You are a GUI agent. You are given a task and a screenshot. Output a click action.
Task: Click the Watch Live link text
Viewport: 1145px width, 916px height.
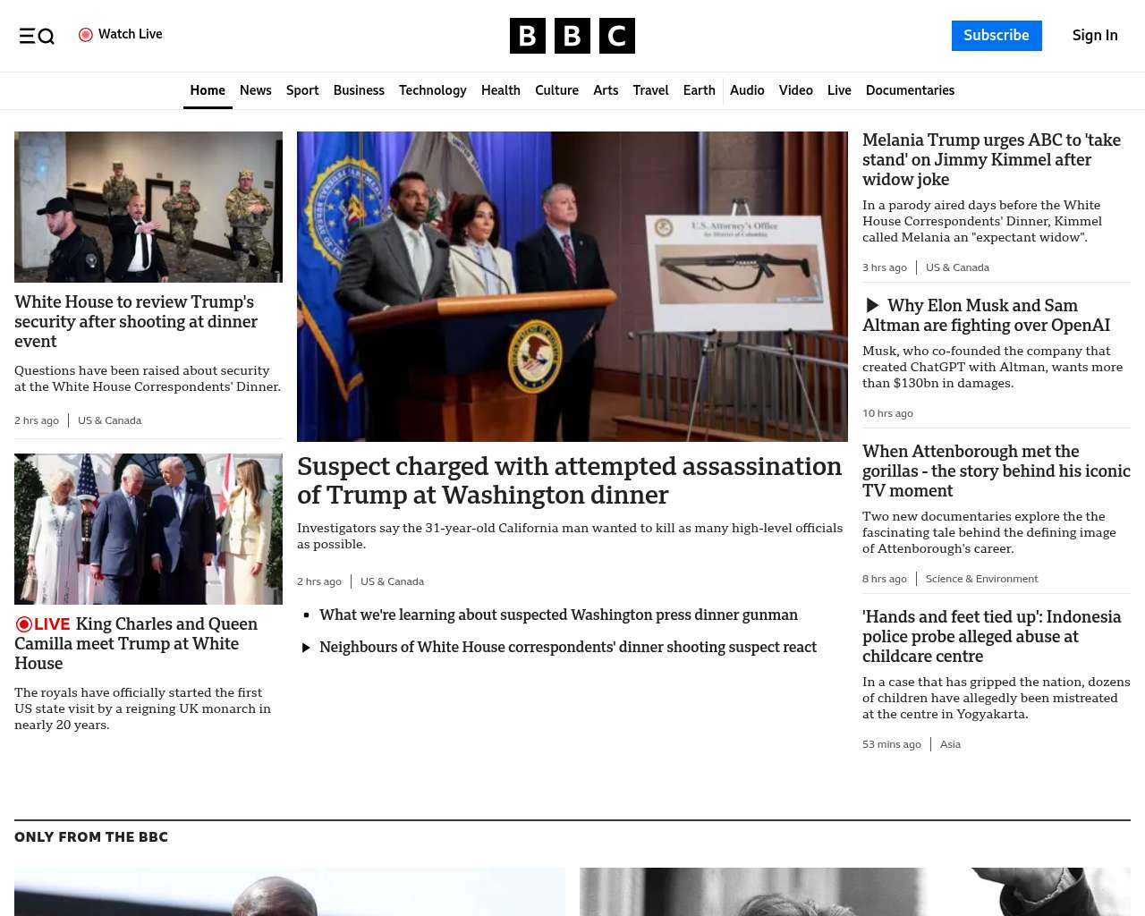click(x=131, y=34)
